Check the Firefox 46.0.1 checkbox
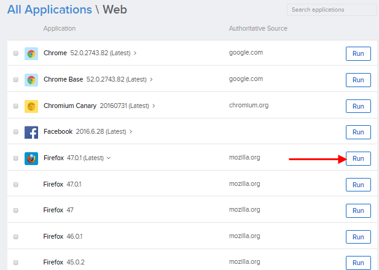 [x=16, y=237]
